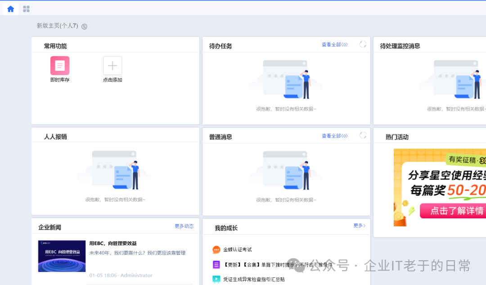Expand 更多 in 我的成长 panel

click(359, 226)
